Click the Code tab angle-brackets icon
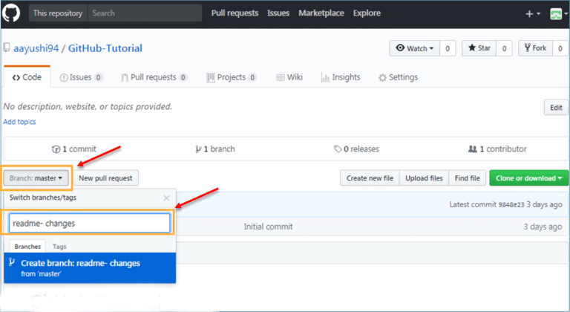 click(16, 77)
